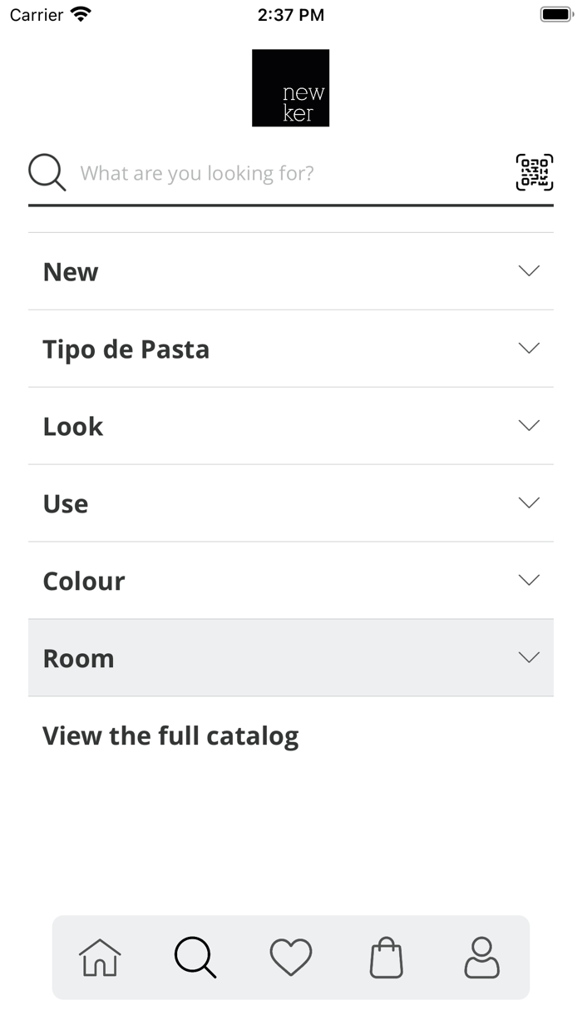Screen dimensions: 582x1035
Task: Expand the Room section chevron
Action: tap(529, 658)
